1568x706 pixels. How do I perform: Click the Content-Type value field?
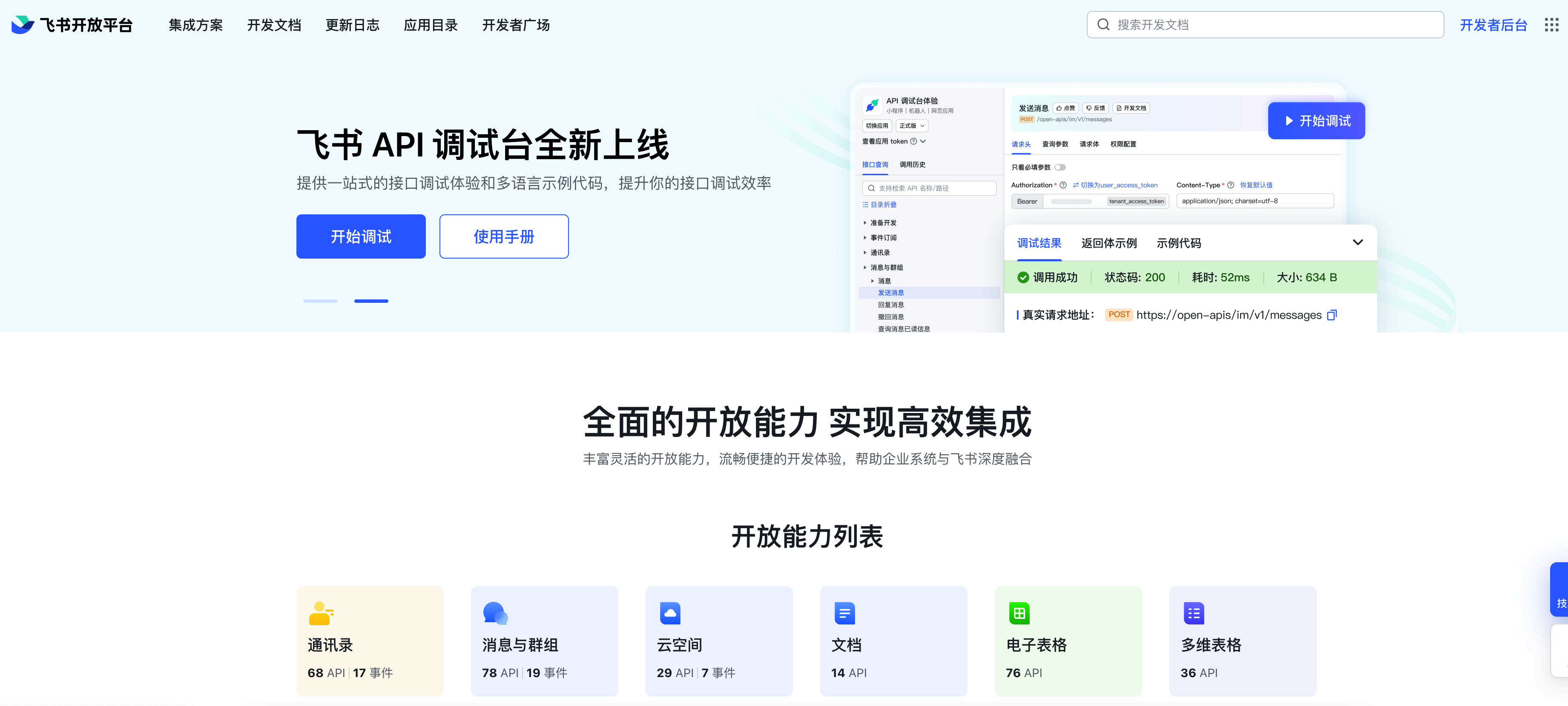pyautogui.click(x=1255, y=201)
